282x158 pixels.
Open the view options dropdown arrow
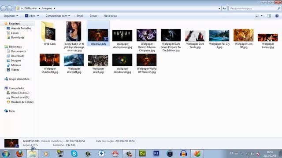(x=262, y=16)
